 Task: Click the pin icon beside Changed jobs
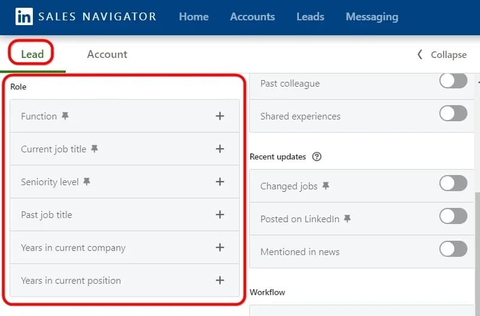tap(326, 186)
